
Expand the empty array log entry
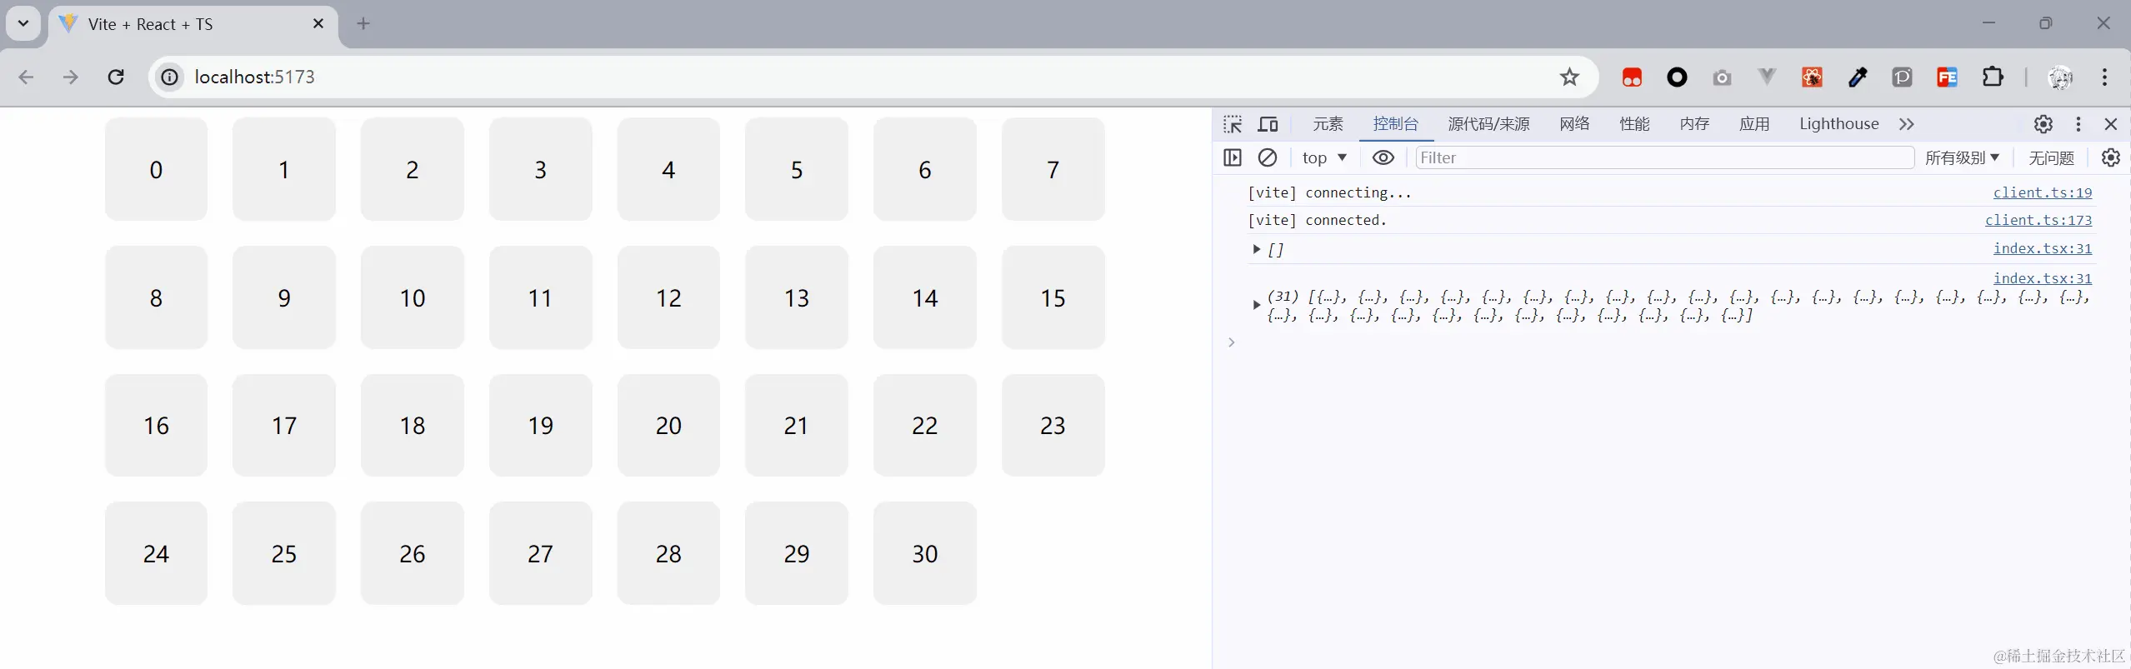[x=1256, y=249]
